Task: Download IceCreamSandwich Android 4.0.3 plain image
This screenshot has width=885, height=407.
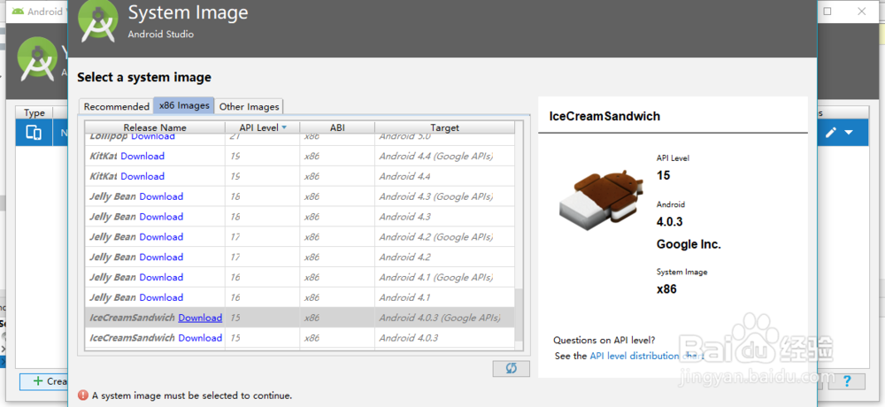Action: coord(200,338)
